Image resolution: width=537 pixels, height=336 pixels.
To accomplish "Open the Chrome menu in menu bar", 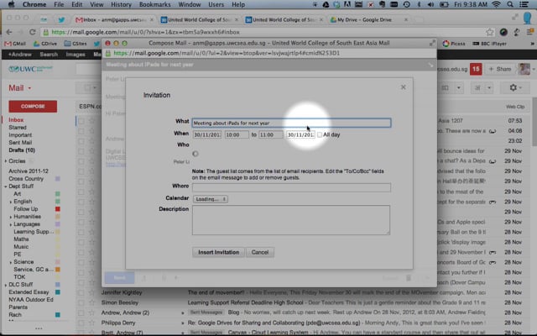I will point(34,4).
